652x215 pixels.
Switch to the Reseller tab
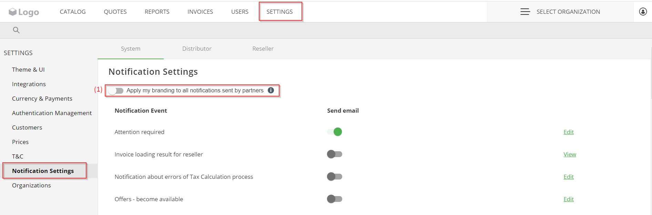pos(263,49)
